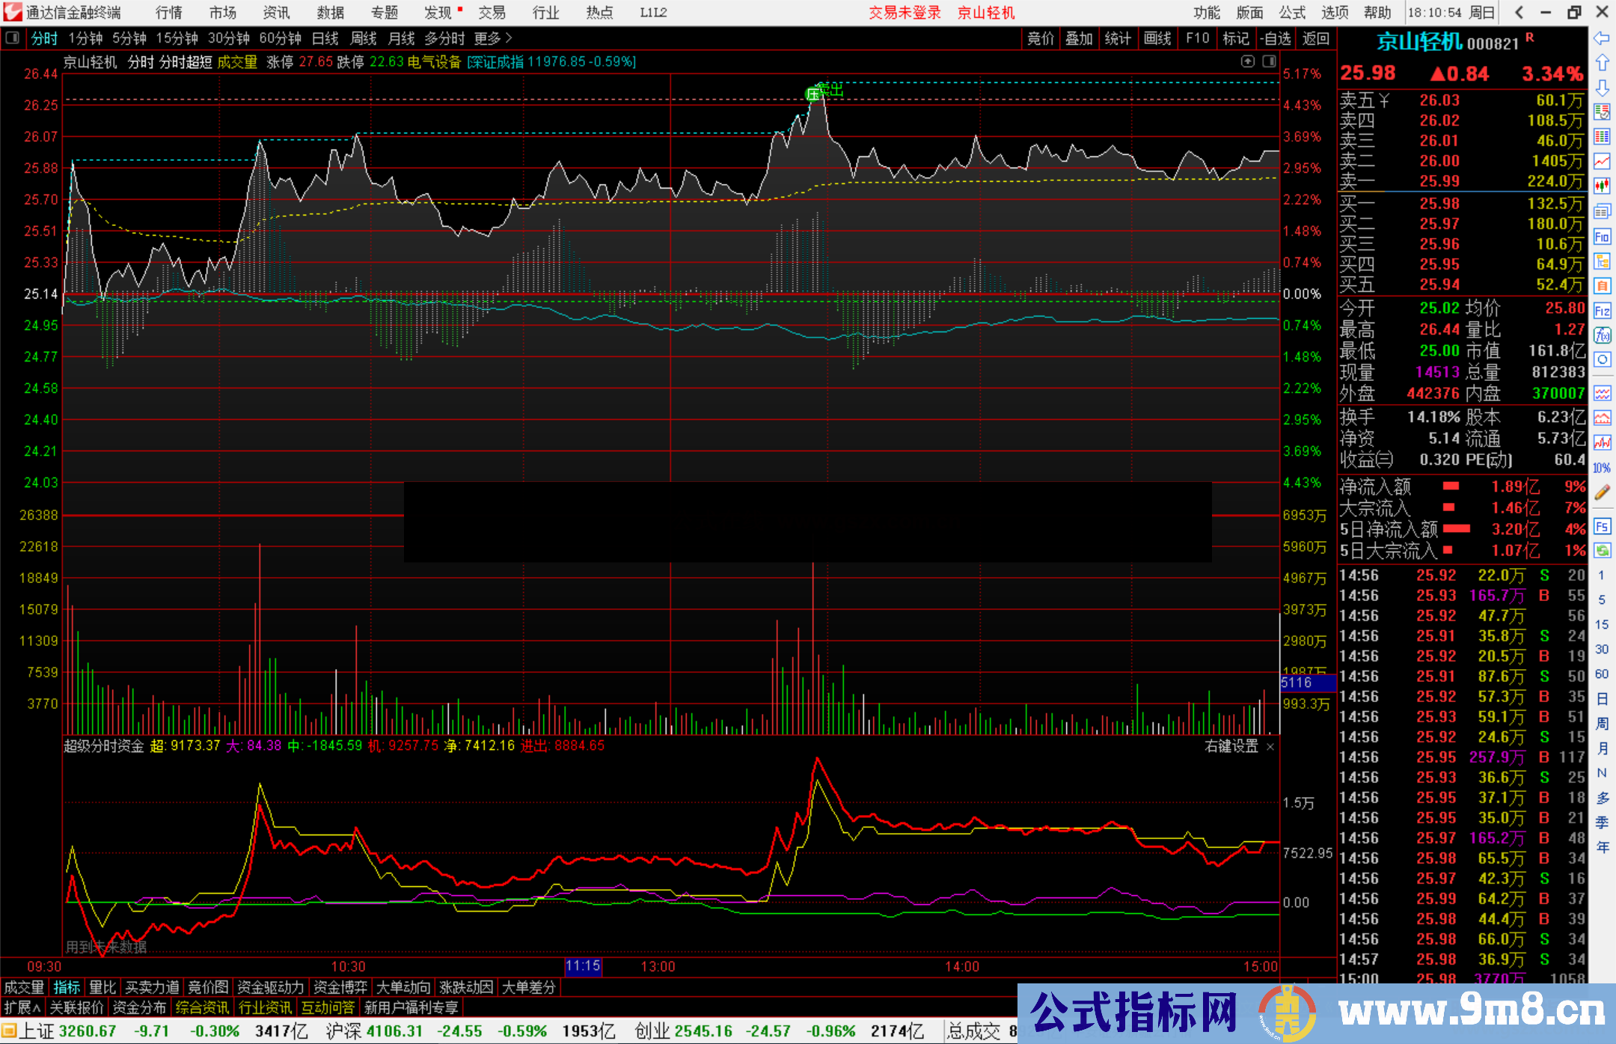Open the 功能 menu
The image size is (1616, 1044).
point(1207,13)
